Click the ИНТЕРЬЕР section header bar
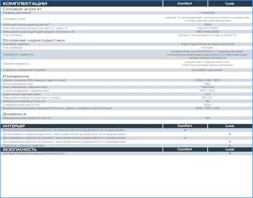253x198 pixels. pyautogui.click(x=82, y=126)
